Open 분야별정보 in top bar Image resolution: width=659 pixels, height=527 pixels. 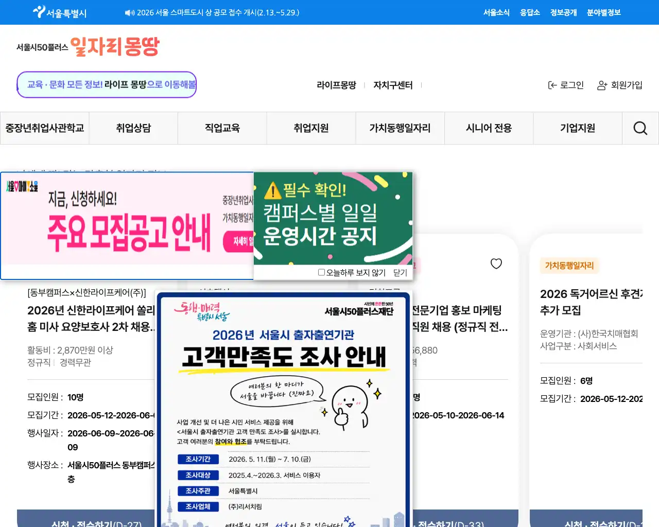pos(604,12)
